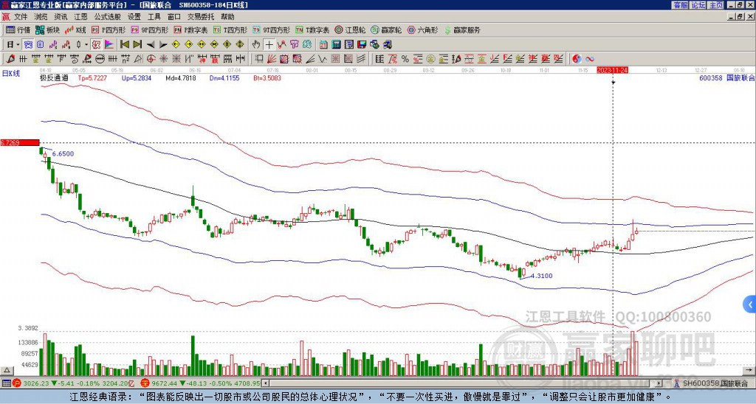Click the blue infinity symbol icon

click(590, 59)
